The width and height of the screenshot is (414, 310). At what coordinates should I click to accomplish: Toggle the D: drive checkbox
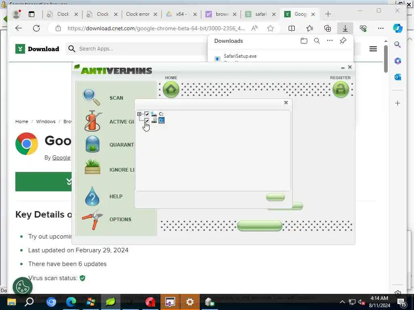(x=147, y=120)
